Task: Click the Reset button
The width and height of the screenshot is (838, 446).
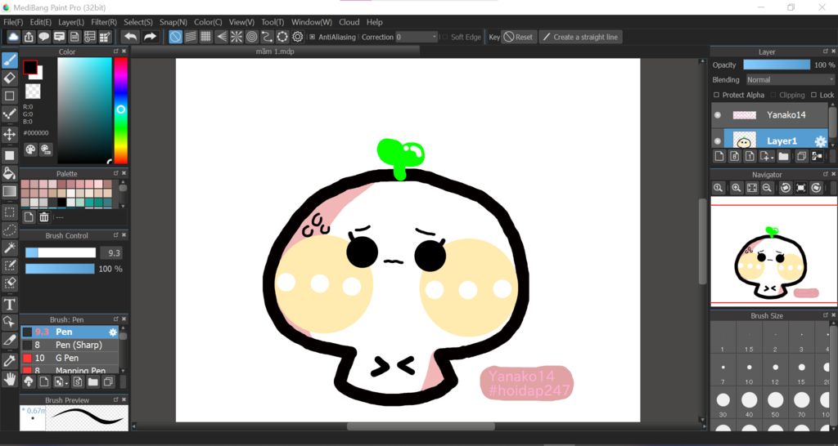Action: point(518,37)
